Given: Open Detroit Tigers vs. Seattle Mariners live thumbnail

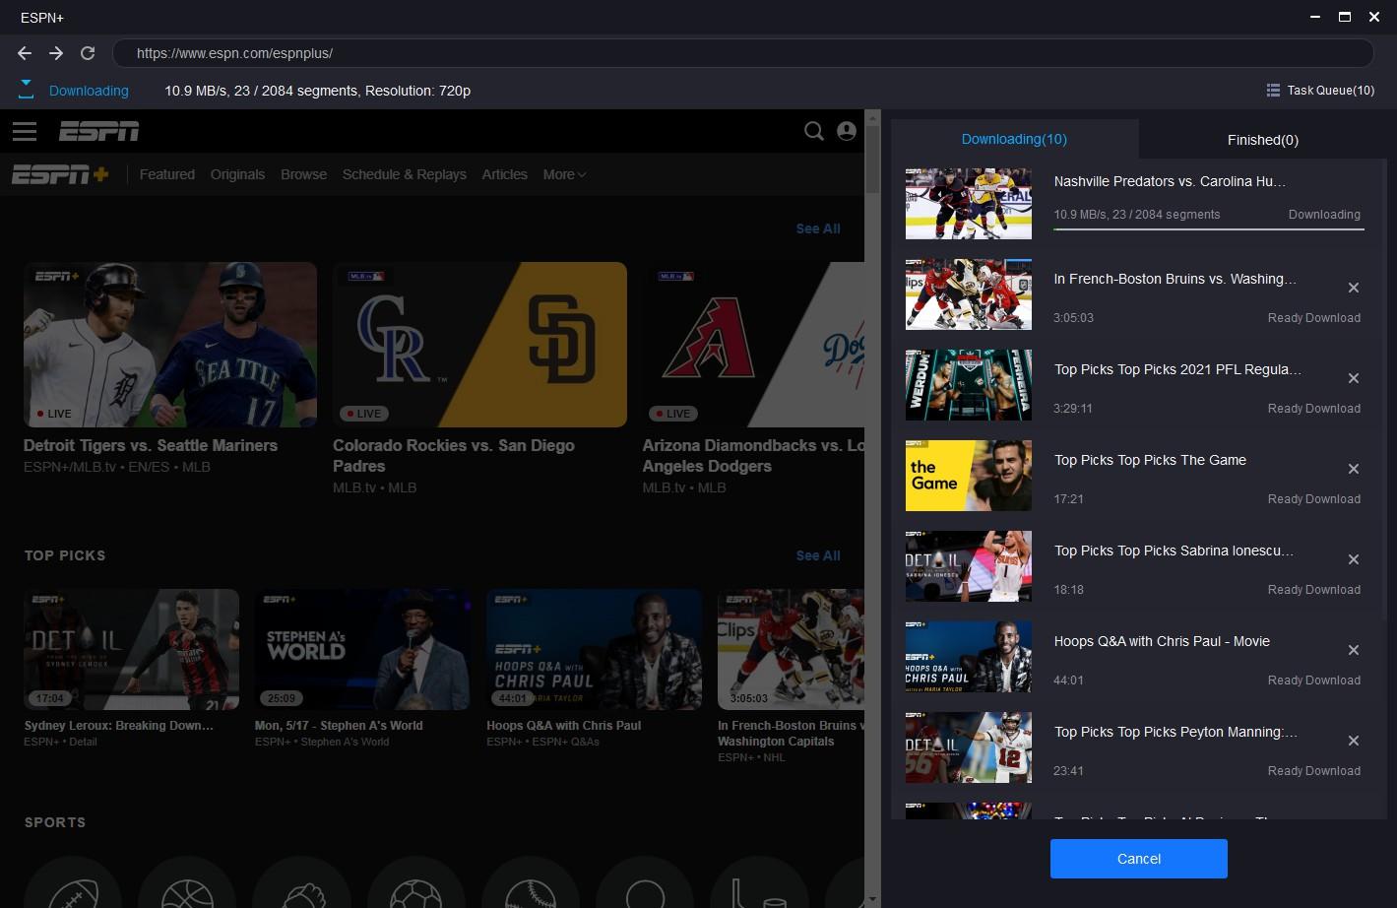Looking at the screenshot, I should coord(170,345).
